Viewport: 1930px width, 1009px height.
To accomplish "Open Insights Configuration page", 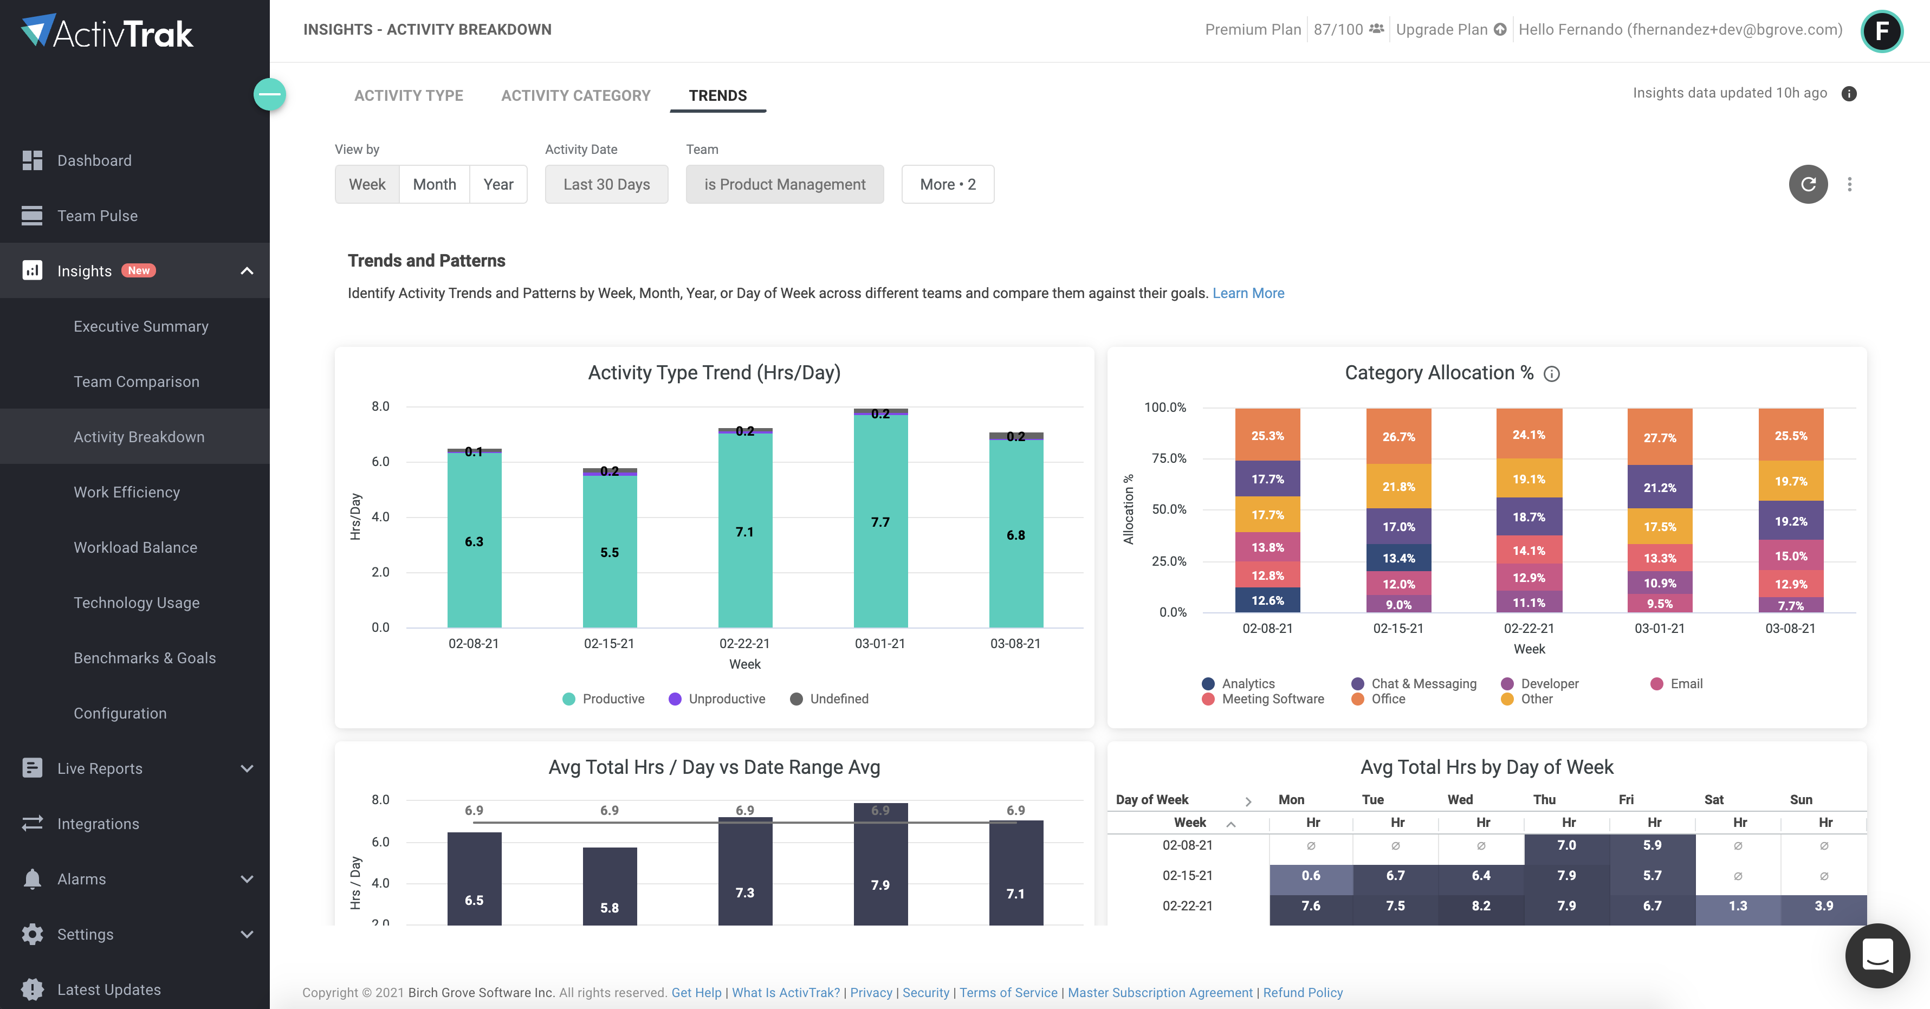I will coord(120,713).
